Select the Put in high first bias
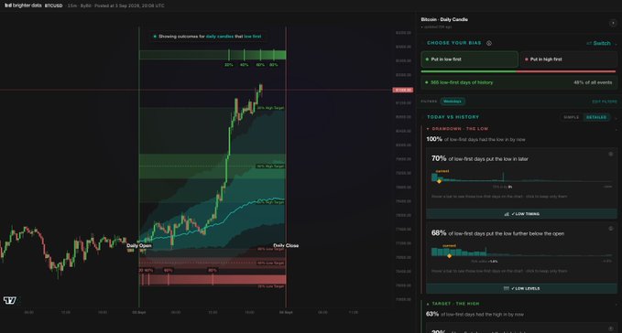The image size is (622, 333). coord(569,59)
